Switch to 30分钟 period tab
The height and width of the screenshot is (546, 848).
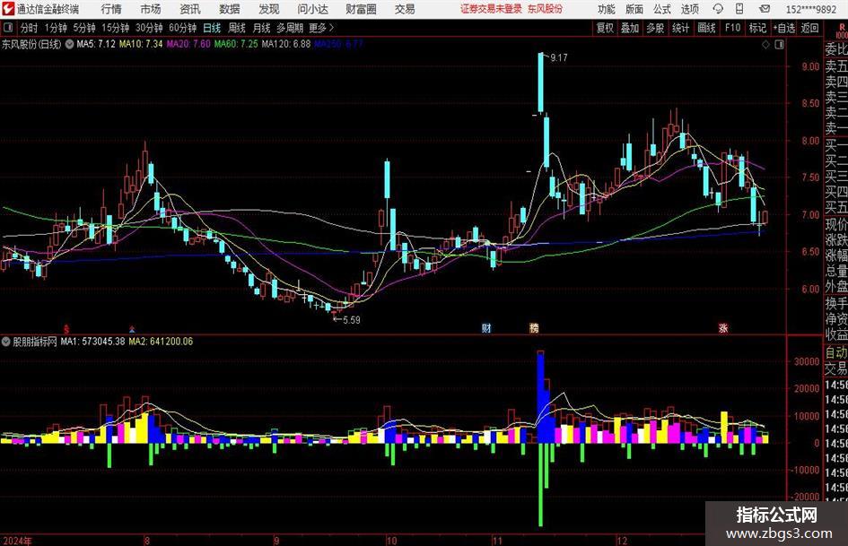pyautogui.click(x=149, y=28)
